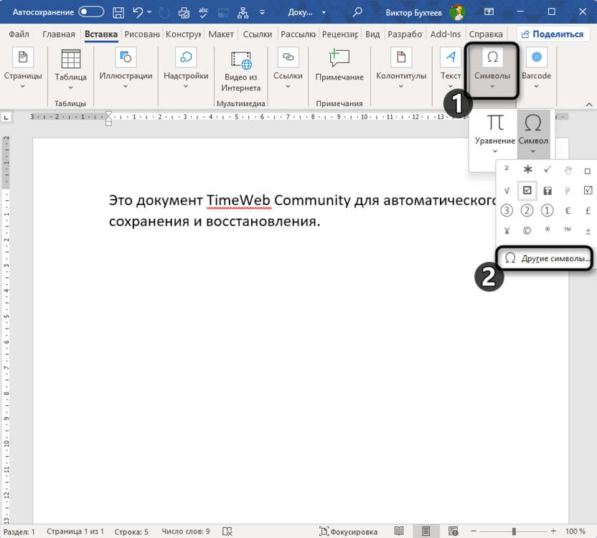Click the proofing errors icon in status bar

(x=227, y=531)
